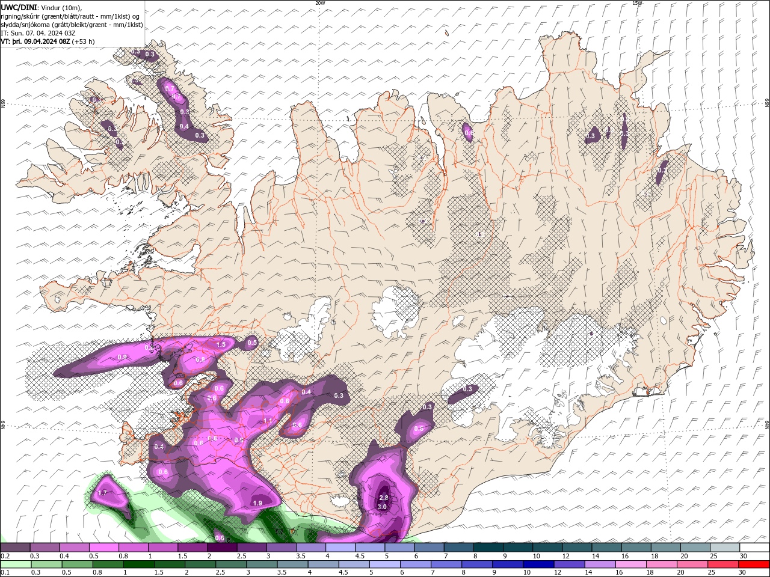Click the "slydda/snjókoma" description line
770x577 pixels.
[x=72, y=25]
